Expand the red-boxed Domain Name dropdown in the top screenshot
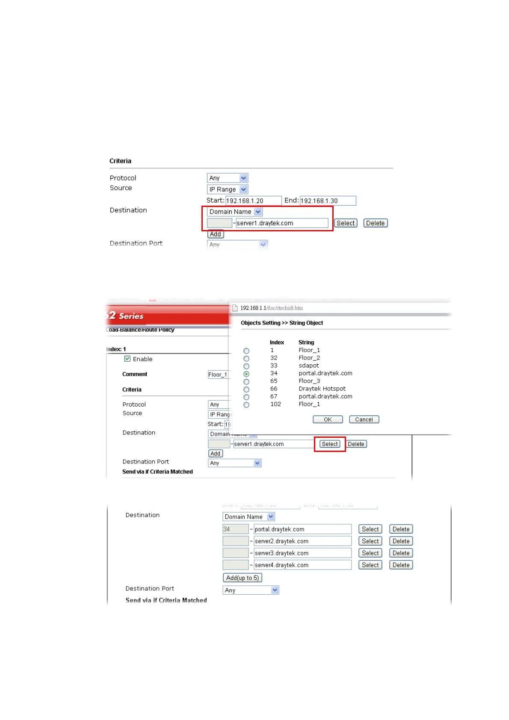Image resolution: width=509 pixels, height=720 pixels. point(235,212)
